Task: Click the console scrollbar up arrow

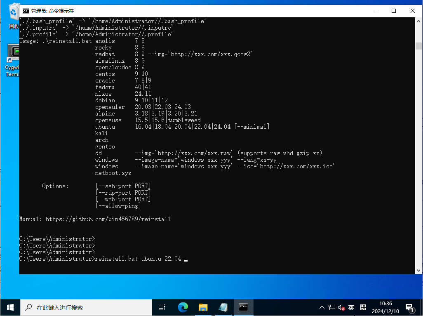Action: click(419, 21)
